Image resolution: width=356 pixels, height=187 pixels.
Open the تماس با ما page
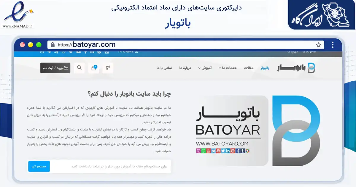coord(164,68)
